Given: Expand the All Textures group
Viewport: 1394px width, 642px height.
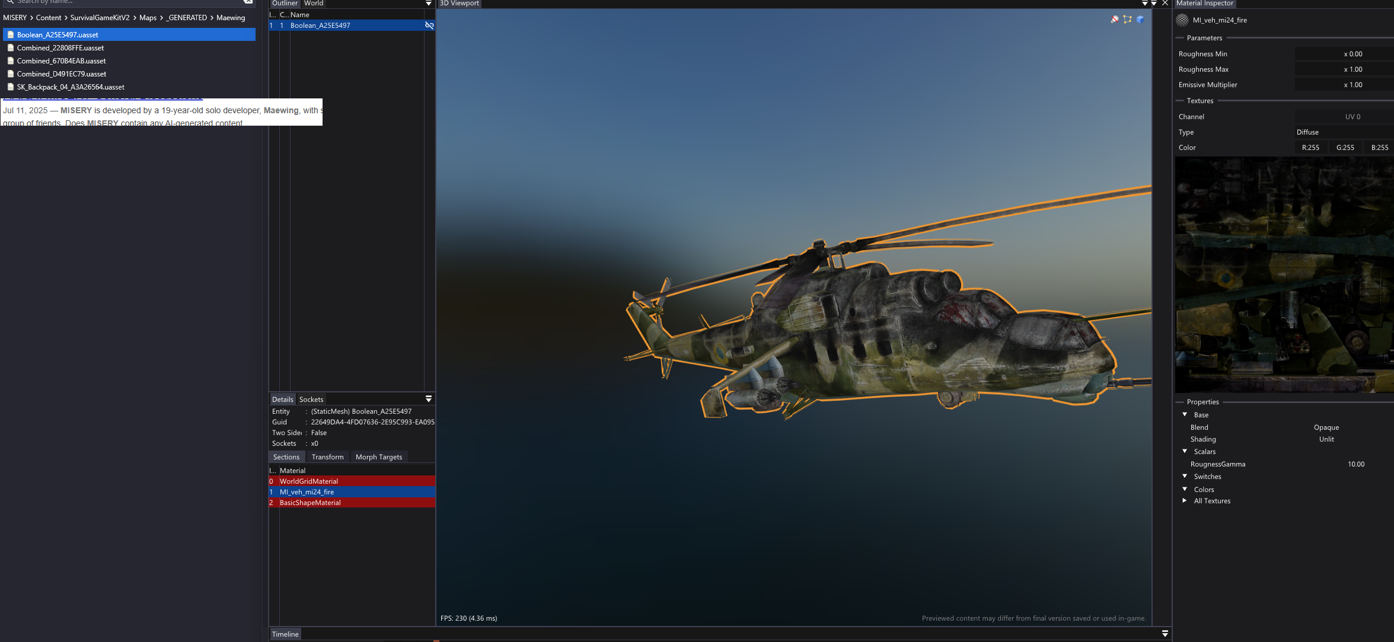Looking at the screenshot, I should click(1185, 501).
